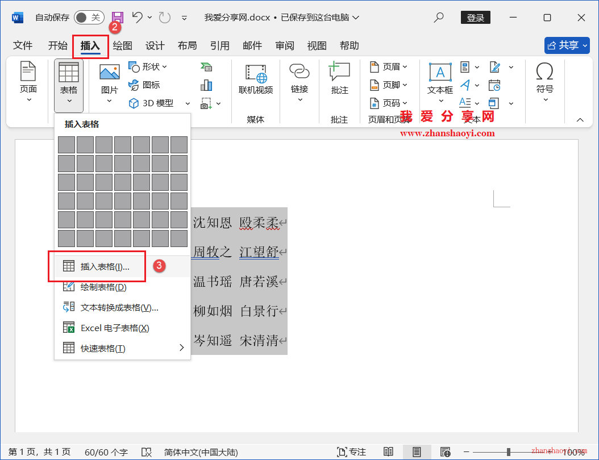Switch to the 绘图 Draw tab

(123, 46)
